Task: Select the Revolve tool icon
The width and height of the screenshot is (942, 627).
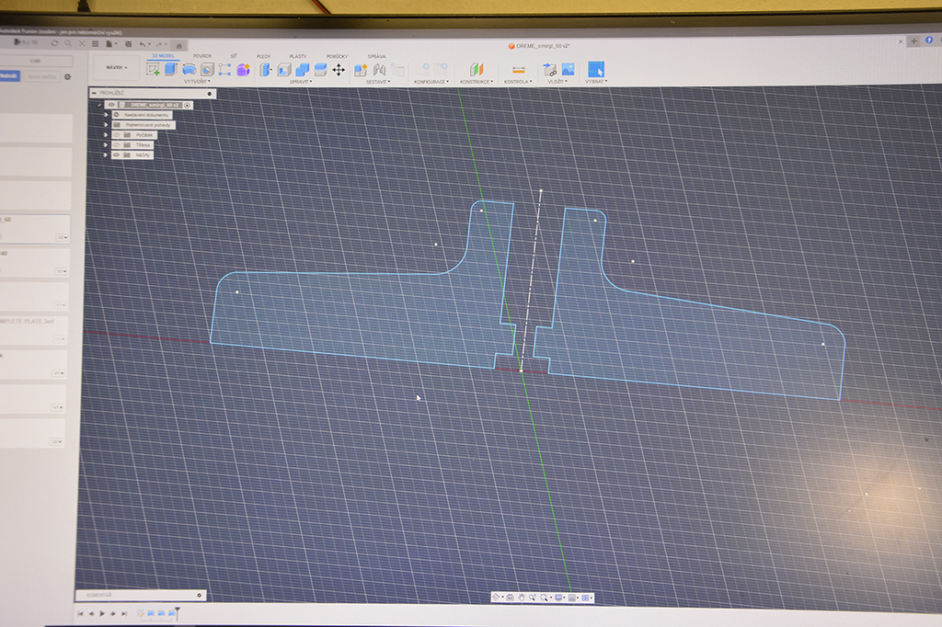Action: [x=189, y=70]
